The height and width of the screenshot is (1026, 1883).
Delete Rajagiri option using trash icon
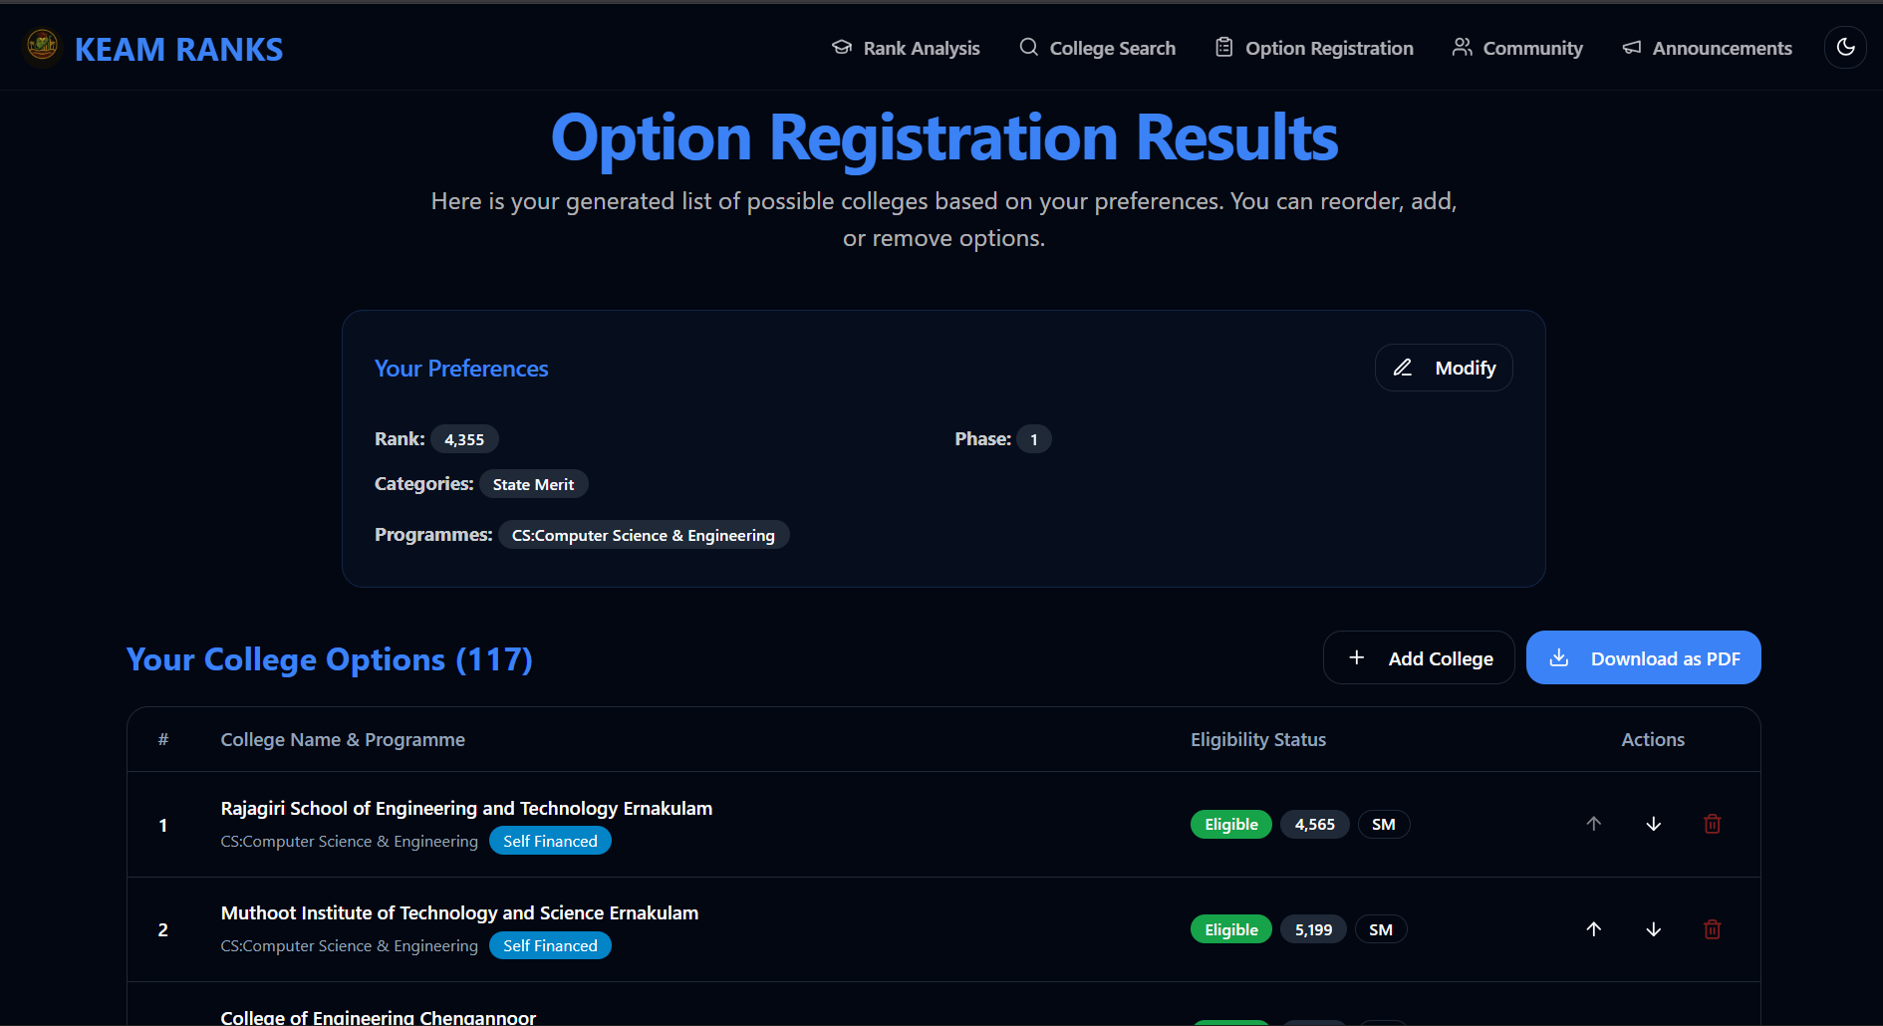click(1713, 824)
